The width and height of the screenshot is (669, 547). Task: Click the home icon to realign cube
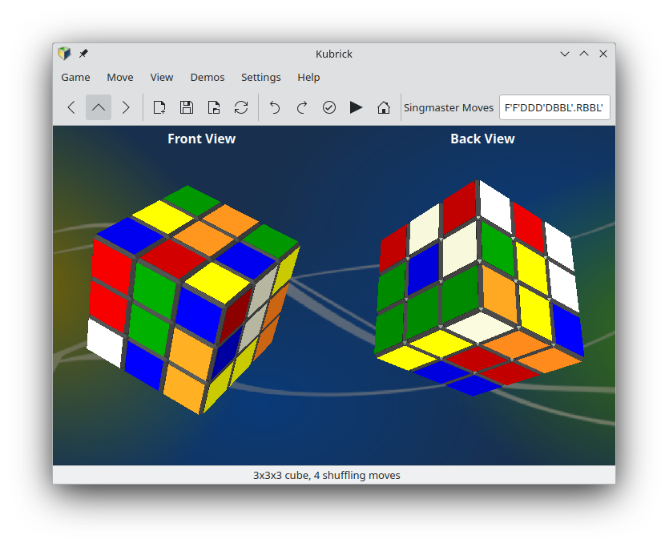coord(384,107)
